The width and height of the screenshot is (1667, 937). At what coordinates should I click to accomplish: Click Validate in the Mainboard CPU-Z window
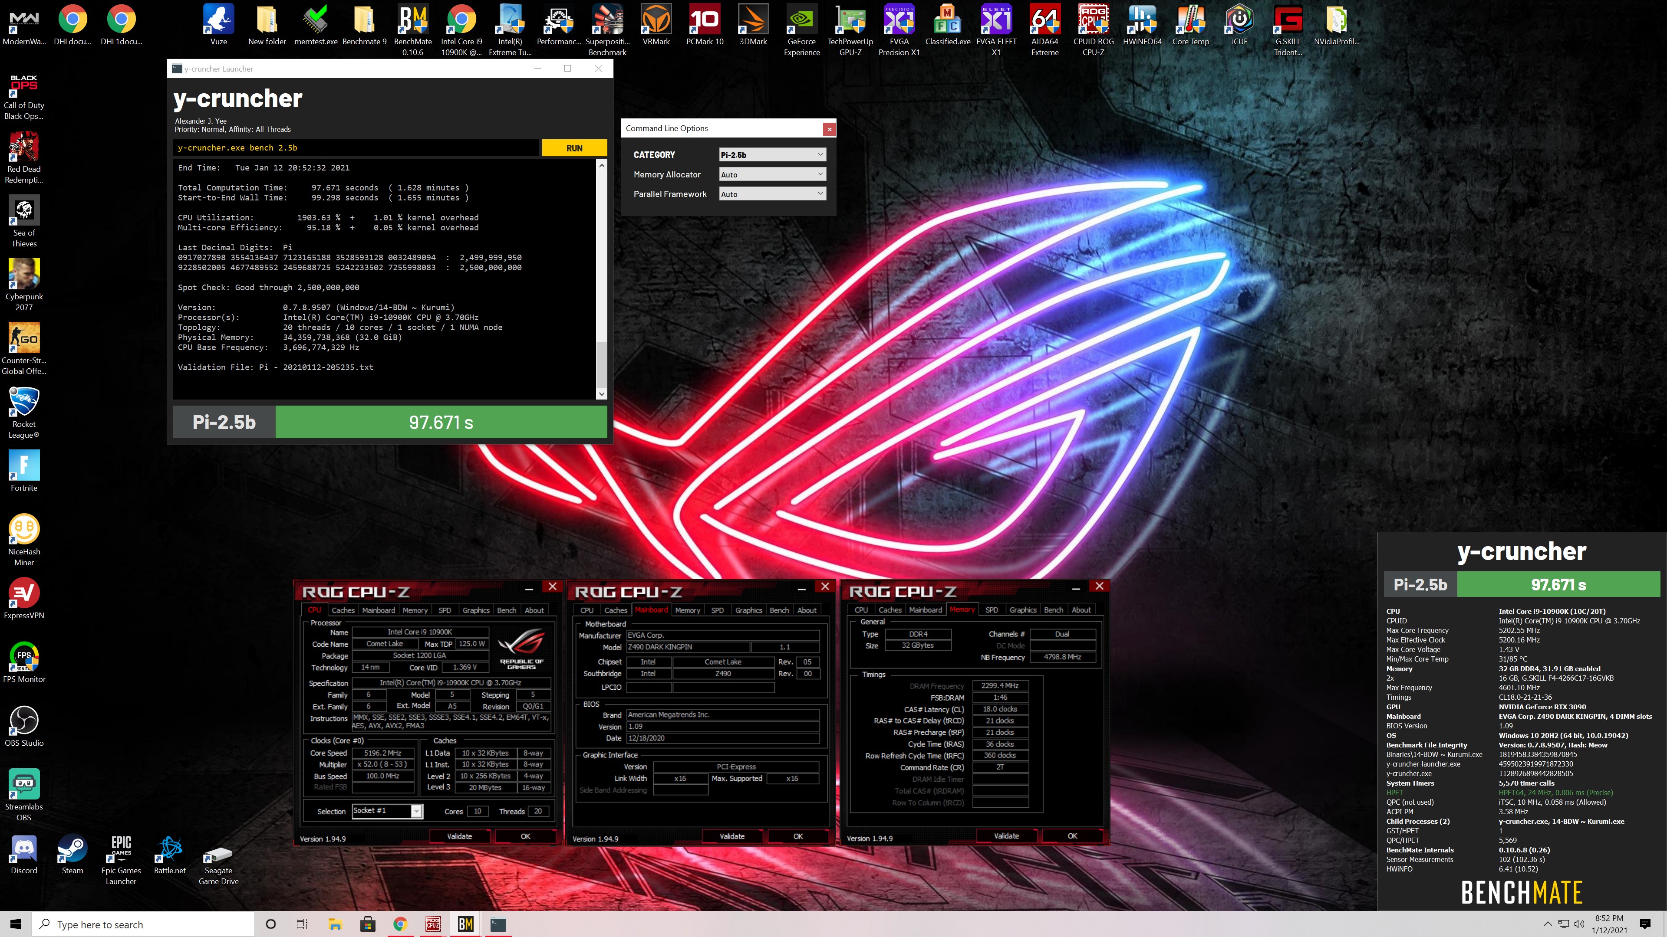pyautogui.click(x=732, y=836)
